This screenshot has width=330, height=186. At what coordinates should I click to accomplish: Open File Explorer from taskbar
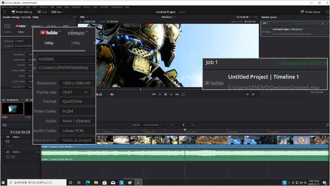pyautogui.click(x=96, y=182)
